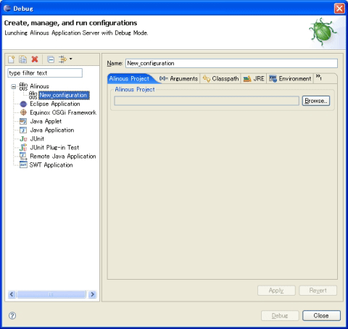Select Equinox OSGi Framework entry
The image size is (348, 329).
[x=63, y=112]
